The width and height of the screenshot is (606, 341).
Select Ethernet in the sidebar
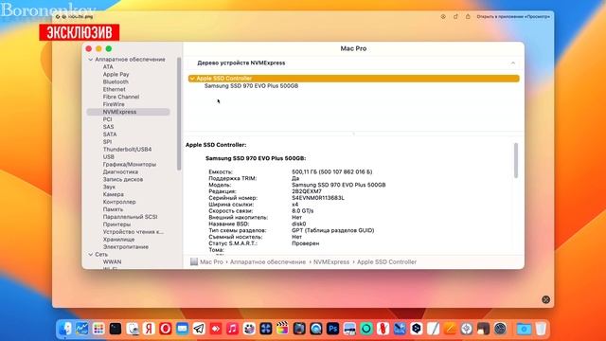coord(114,89)
